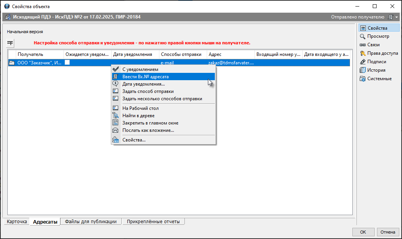The image size is (402, 239).
Task: Click the folder icon of ООО "Заказчик" row
Action: 12,62
